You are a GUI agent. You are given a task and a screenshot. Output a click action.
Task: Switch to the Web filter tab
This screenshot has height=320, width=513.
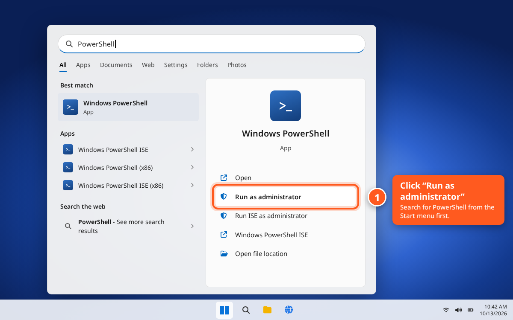[148, 65]
